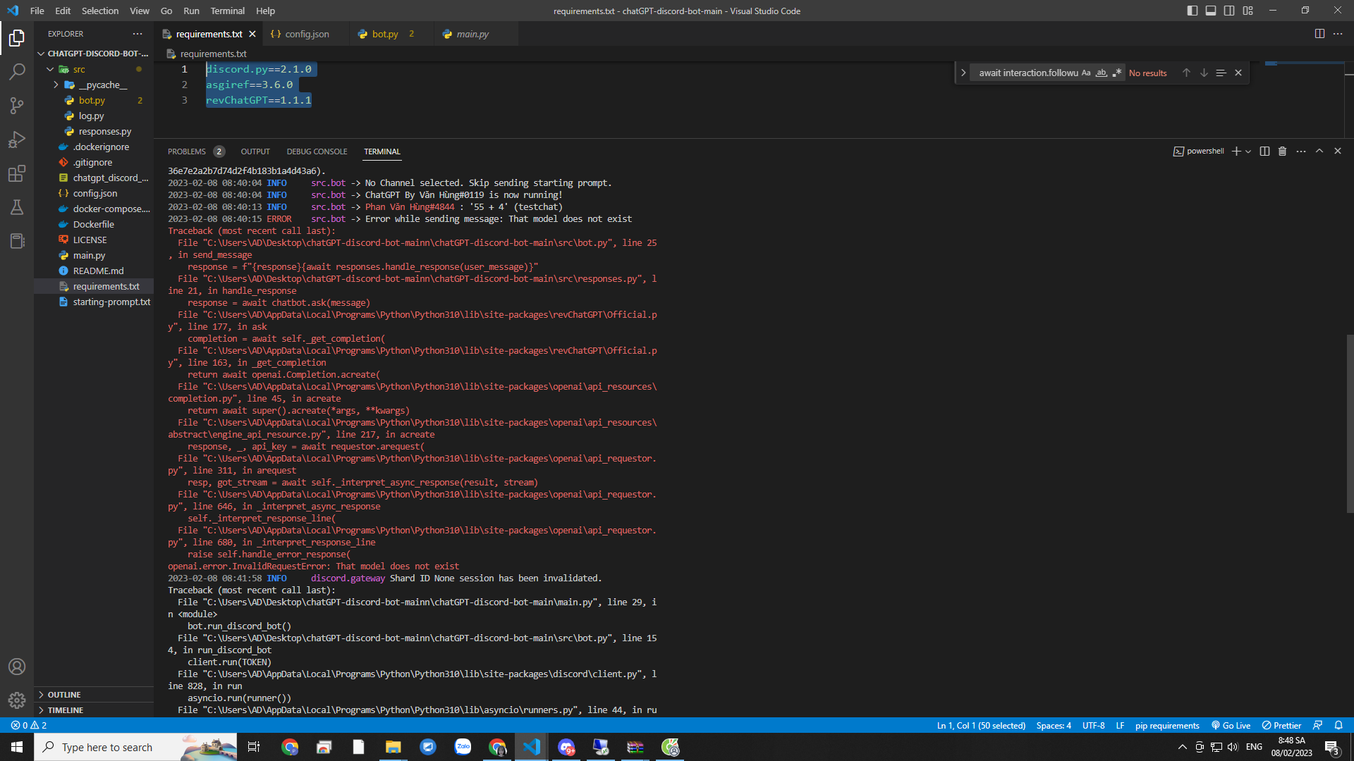Open the Extensions view
This screenshot has width=1354, height=761.
[17, 173]
